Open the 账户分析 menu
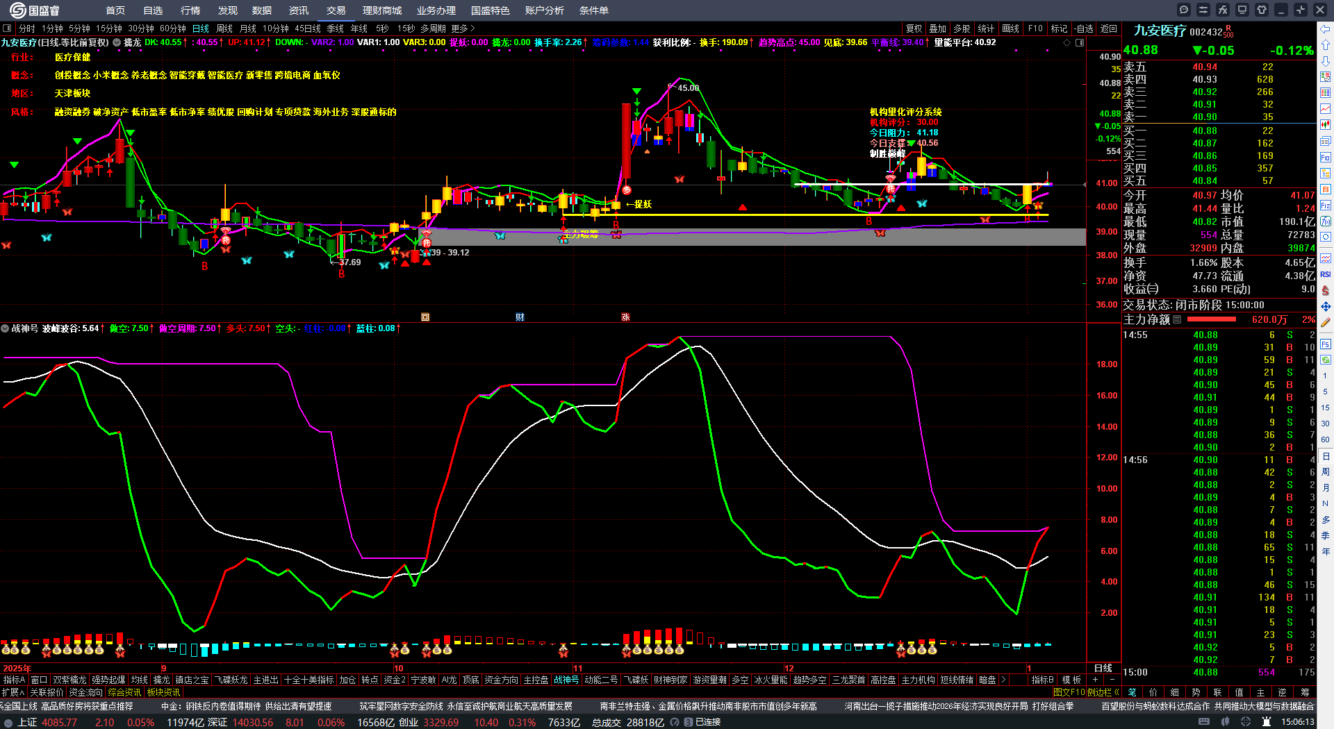This screenshot has height=729, width=1334. pyautogui.click(x=545, y=10)
